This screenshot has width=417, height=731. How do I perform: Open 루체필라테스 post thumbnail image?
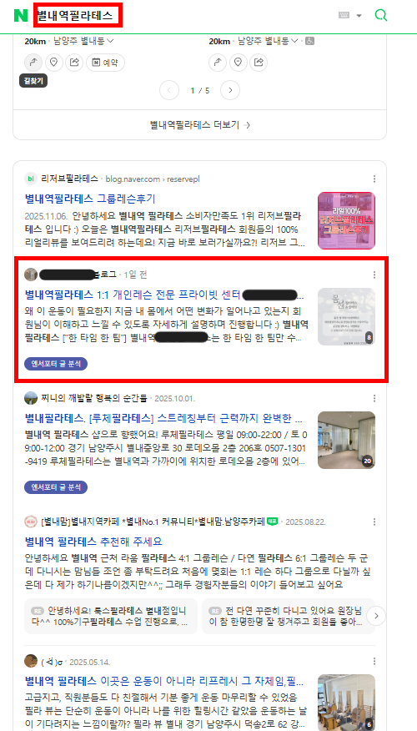pos(346,440)
